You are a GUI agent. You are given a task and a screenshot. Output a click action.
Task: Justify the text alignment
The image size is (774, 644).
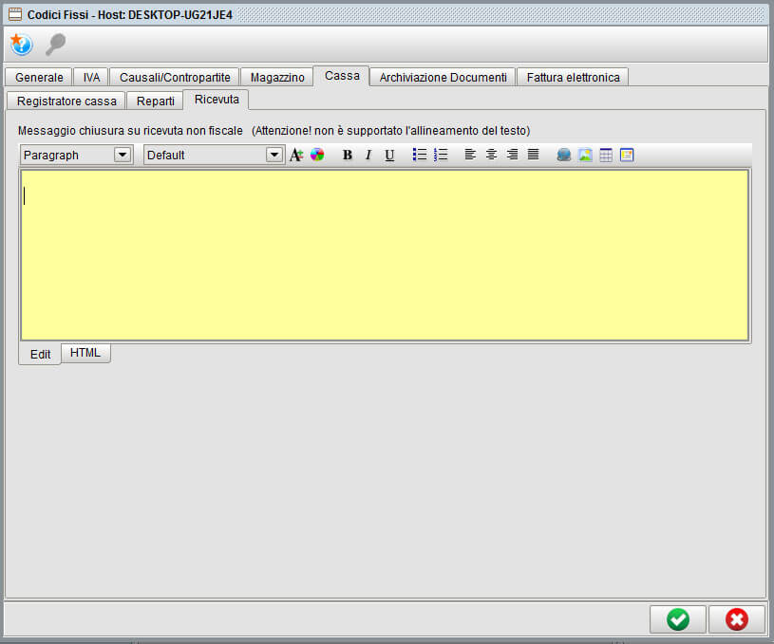click(x=533, y=156)
